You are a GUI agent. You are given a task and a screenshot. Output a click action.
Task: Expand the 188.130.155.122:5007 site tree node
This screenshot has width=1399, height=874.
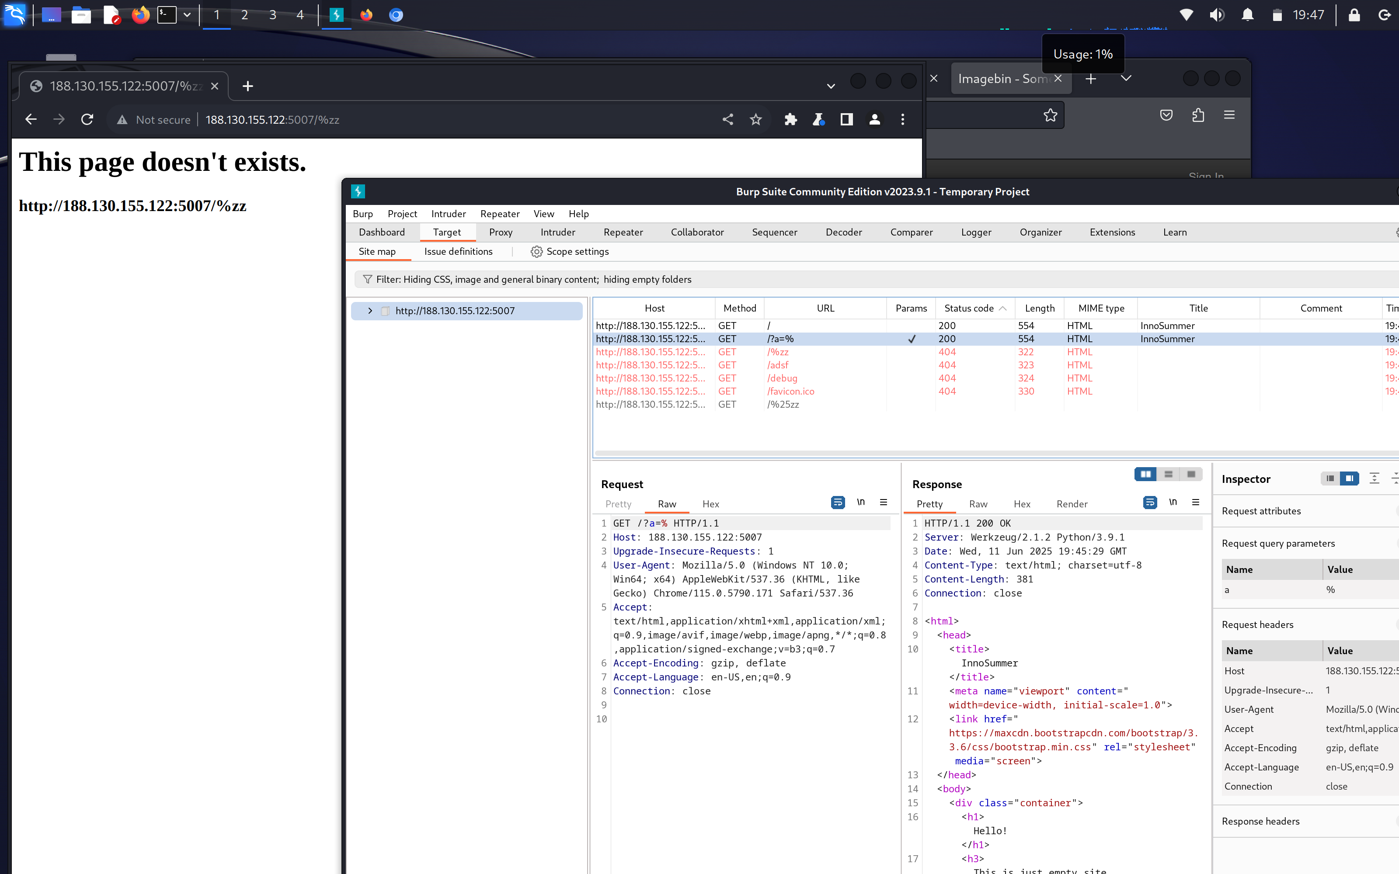pyautogui.click(x=370, y=311)
